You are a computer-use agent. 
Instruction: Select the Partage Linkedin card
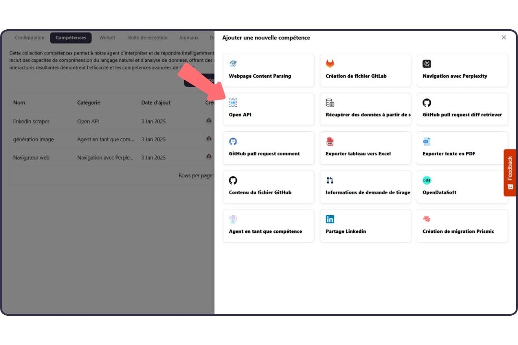[x=365, y=226]
